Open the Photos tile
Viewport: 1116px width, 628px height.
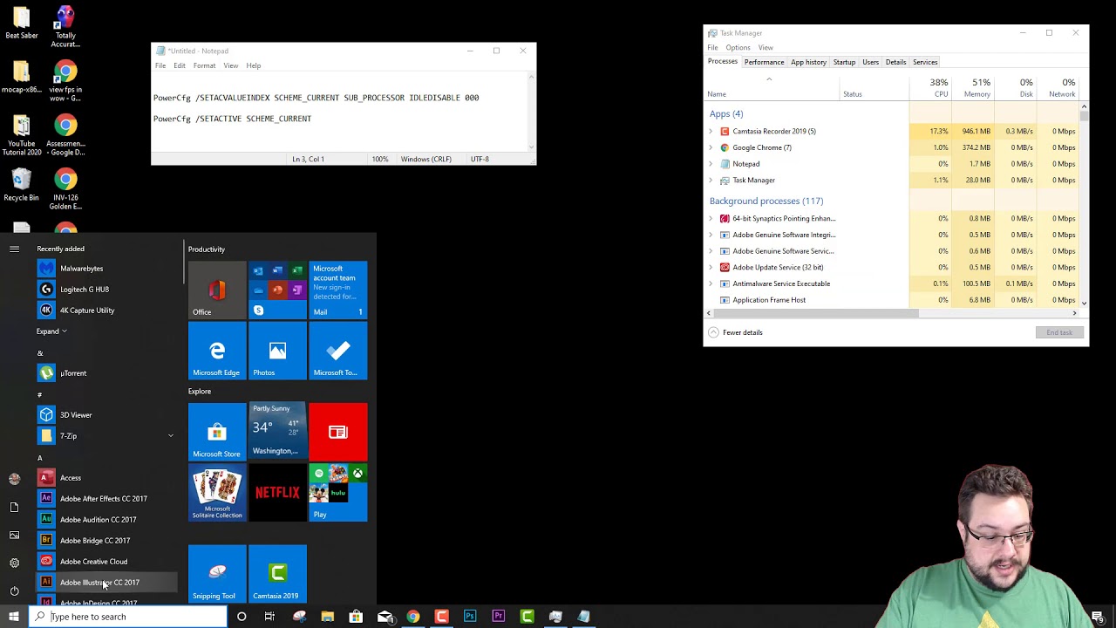pyautogui.click(x=277, y=351)
